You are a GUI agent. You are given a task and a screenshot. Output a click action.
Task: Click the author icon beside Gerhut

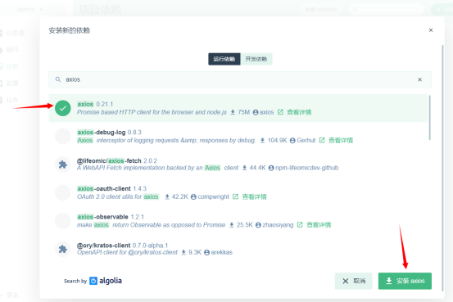click(x=292, y=141)
